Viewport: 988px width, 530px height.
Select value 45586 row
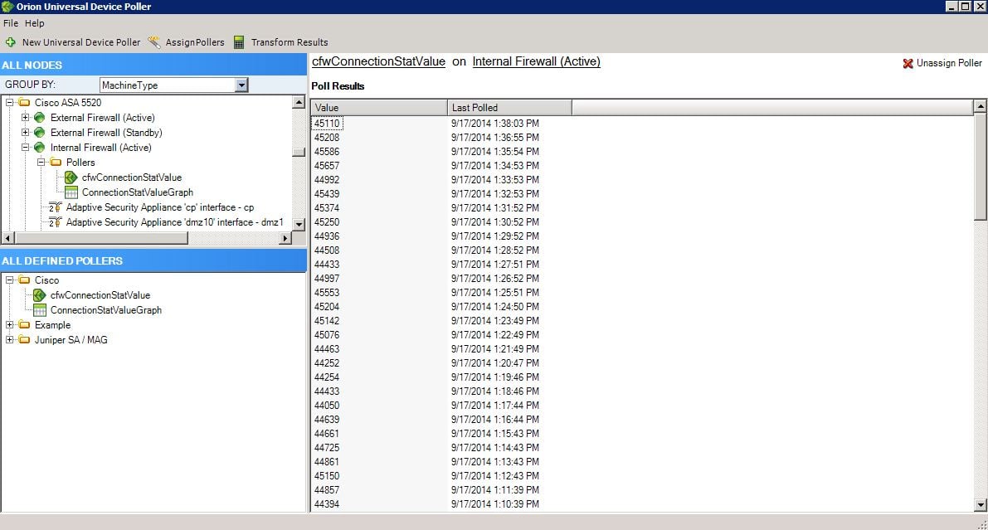327,152
